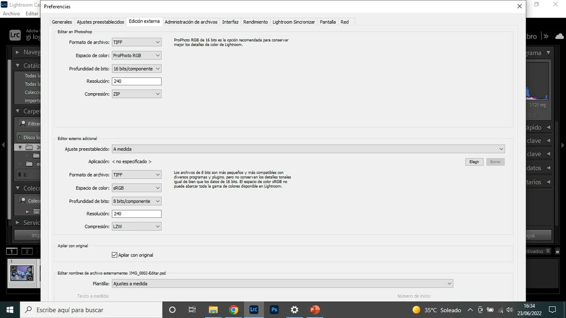Collapse Carpetas panel triangle in Lightroom

[x=18, y=111]
